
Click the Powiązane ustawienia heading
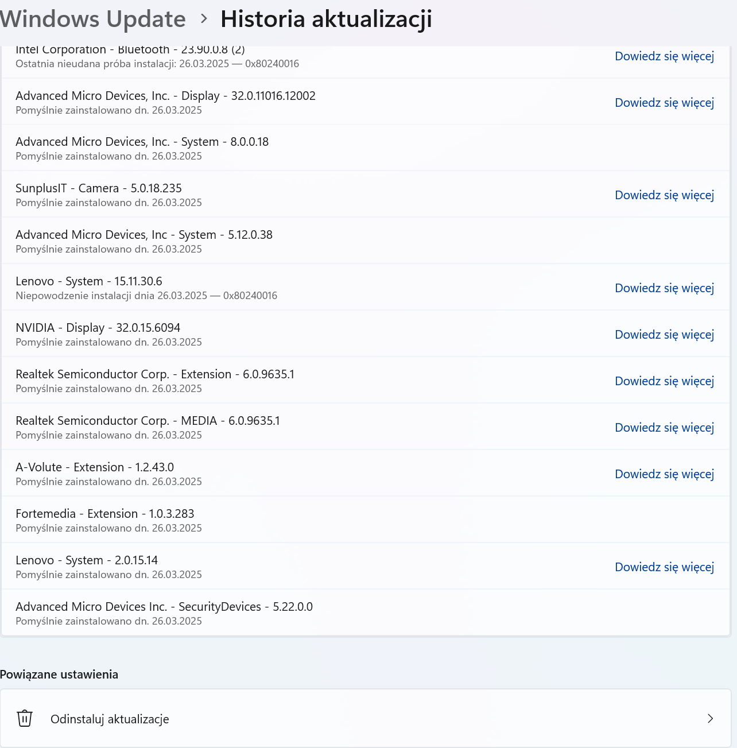click(x=59, y=675)
